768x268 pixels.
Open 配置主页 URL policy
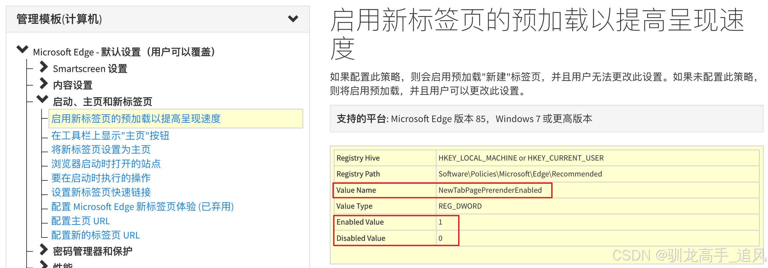click(80, 221)
